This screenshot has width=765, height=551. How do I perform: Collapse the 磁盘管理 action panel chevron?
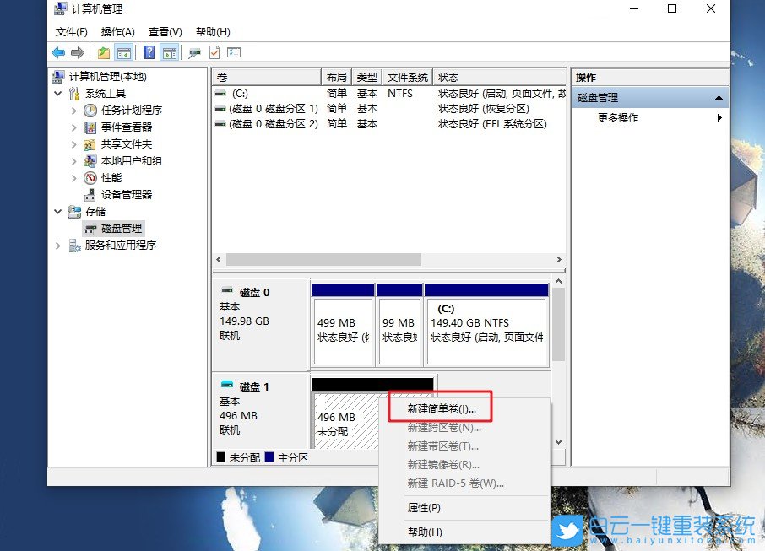[719, 96]
